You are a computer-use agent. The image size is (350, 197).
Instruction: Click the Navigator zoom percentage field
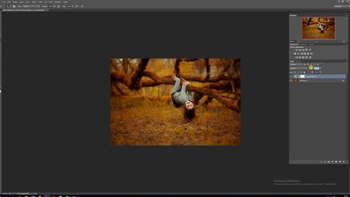[x=291, y=42]
